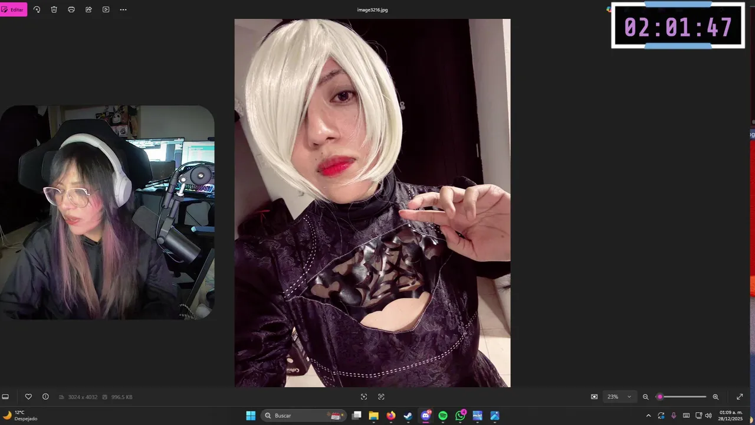The width and height of the screenshot is (755, 425).
Task: Add photo to favorites with heart icon
Action: tap(28, 397)
